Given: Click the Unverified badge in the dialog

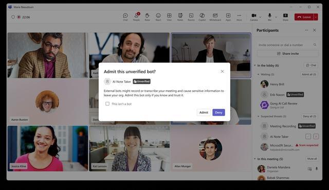Looking at the screenshot, I should point(142,81).
